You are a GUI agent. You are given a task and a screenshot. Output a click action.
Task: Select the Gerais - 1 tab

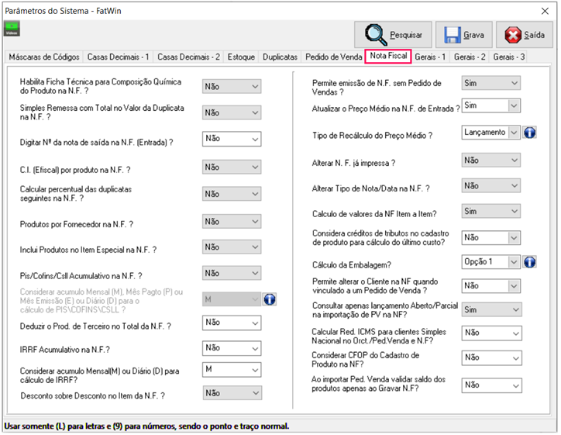coord(430,57)
